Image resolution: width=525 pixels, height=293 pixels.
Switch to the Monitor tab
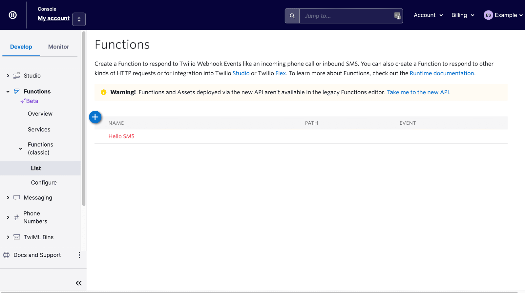pyautogui.click(x=58, y=47)
